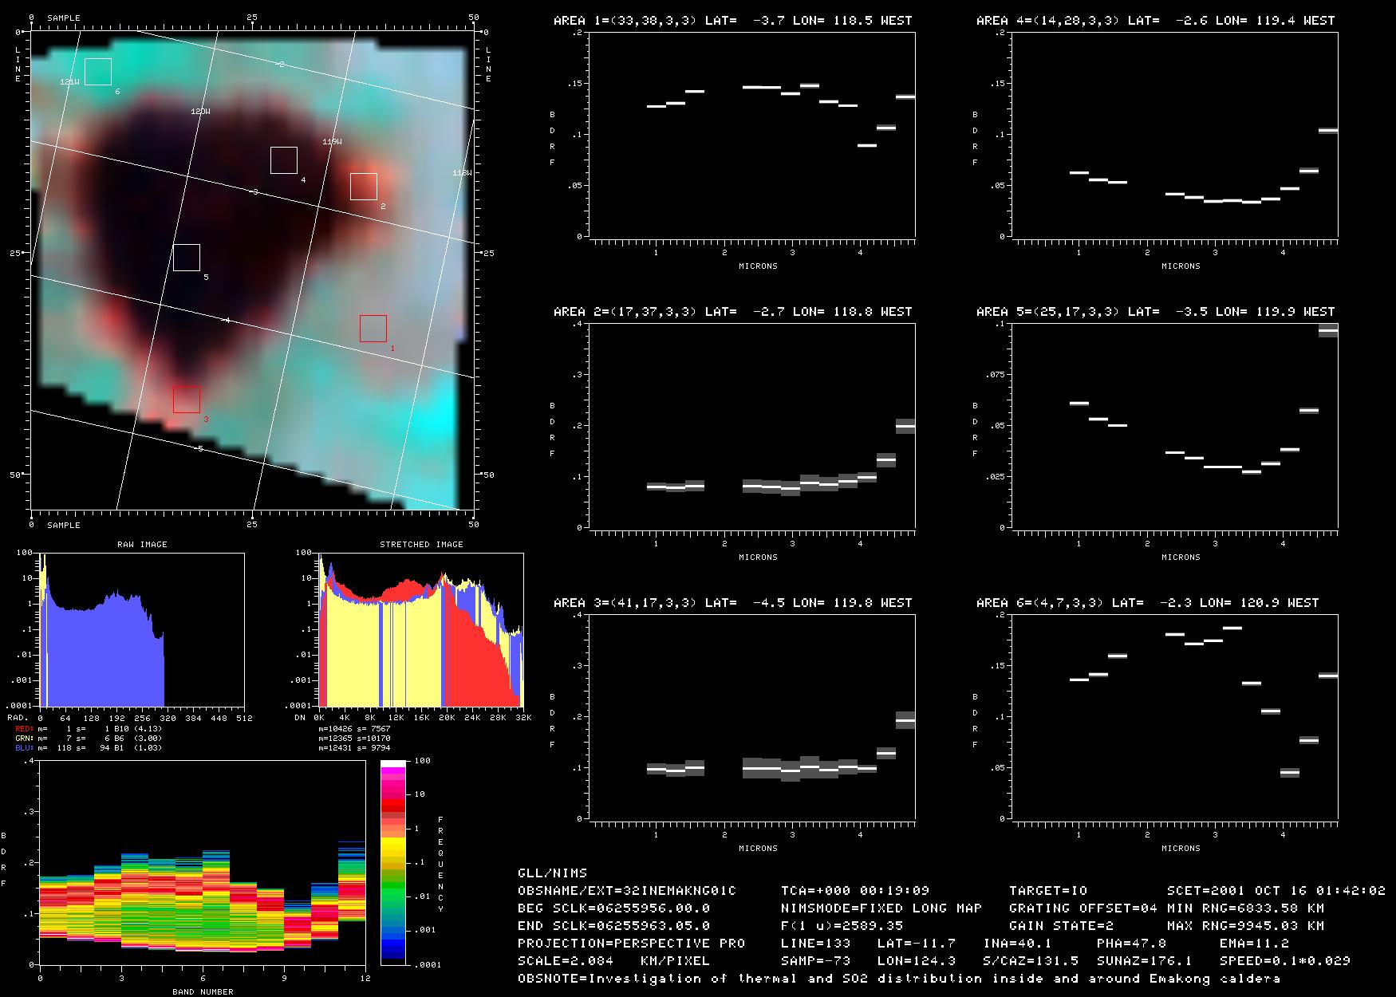Click the OBSNOTE description text line

(x=898, y=979)
